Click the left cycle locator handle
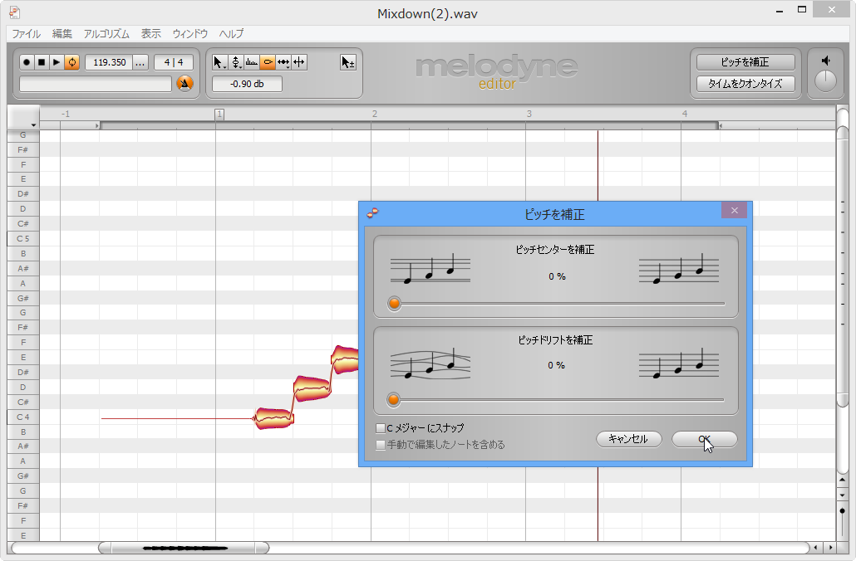 pyautogui.click(x=97, y=126)
